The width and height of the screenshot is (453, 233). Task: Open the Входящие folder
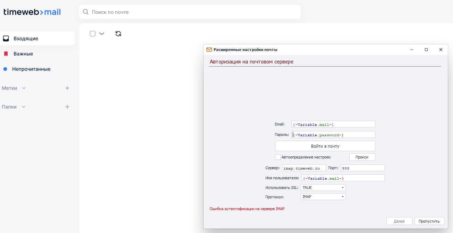coord(37,38)
